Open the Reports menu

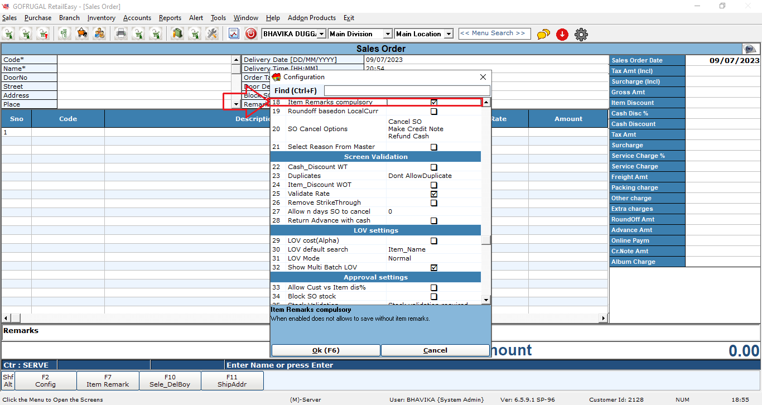[x=170, y=18]
